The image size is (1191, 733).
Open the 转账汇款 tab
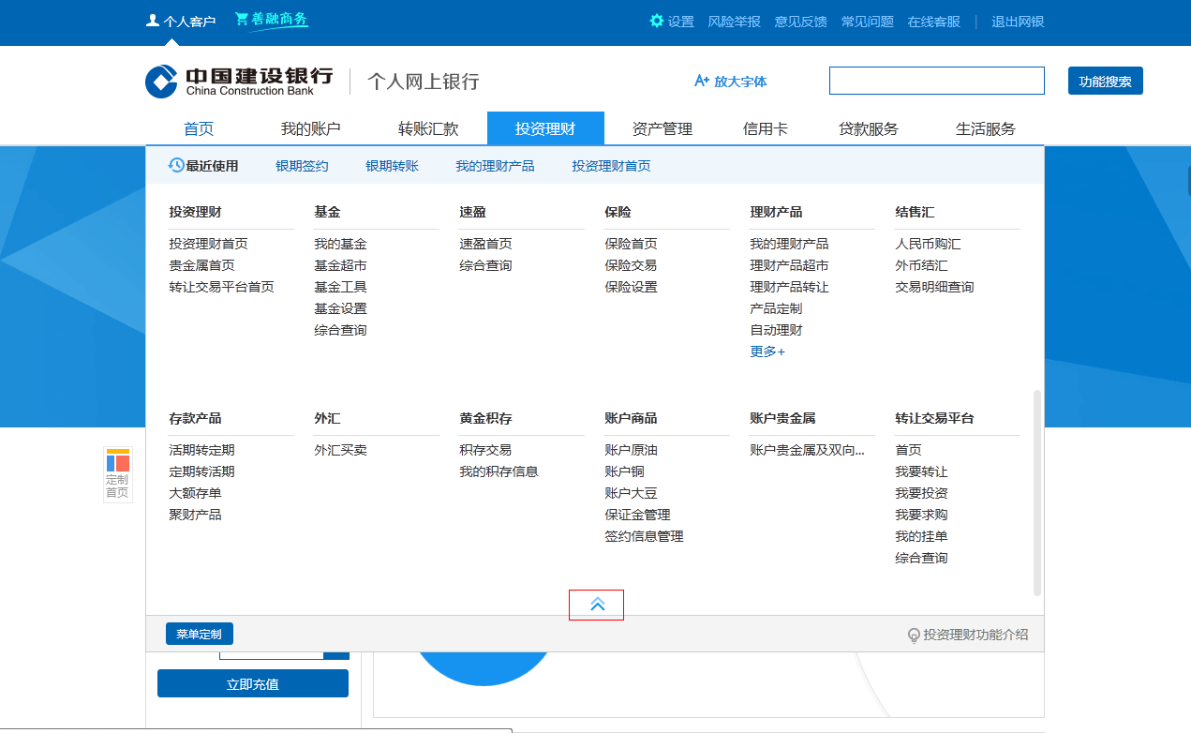(x=428, y=128)
